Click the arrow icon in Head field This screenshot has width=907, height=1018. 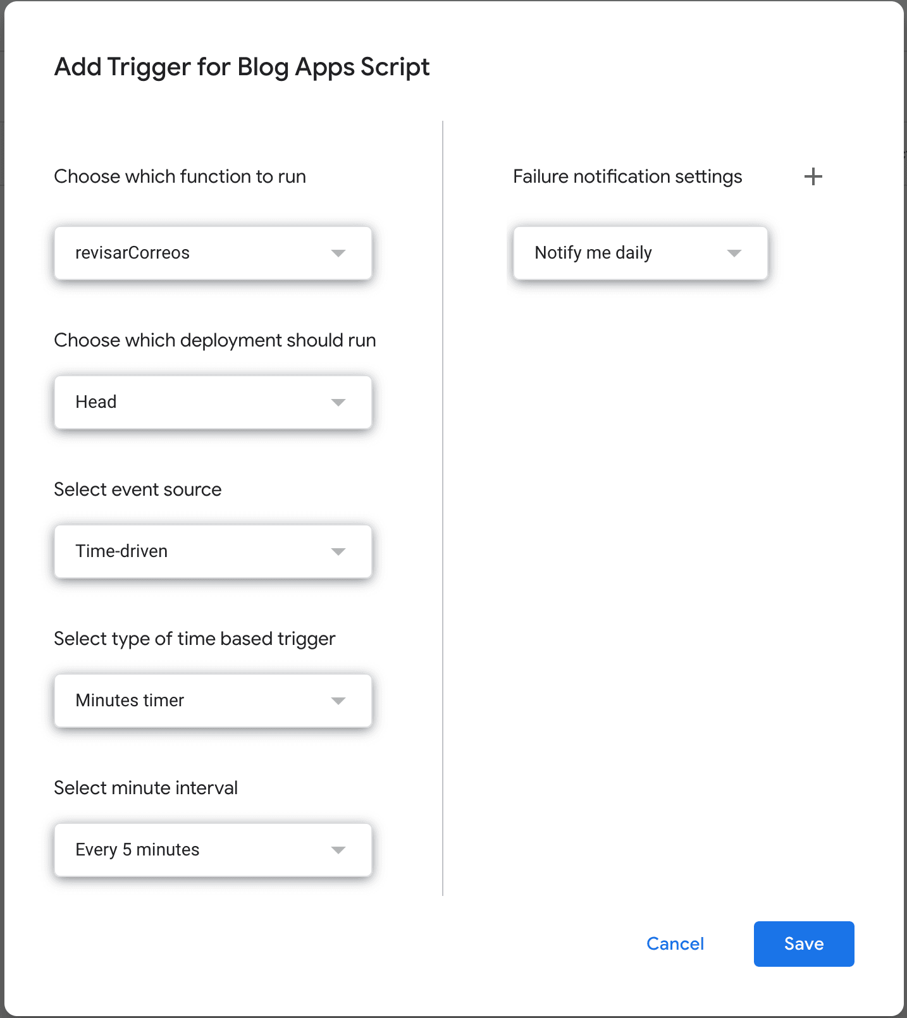[338, 402]
